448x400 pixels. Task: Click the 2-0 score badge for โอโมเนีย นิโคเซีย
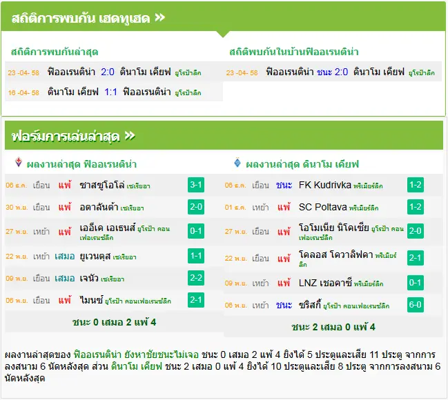click(x=415, y=231)
